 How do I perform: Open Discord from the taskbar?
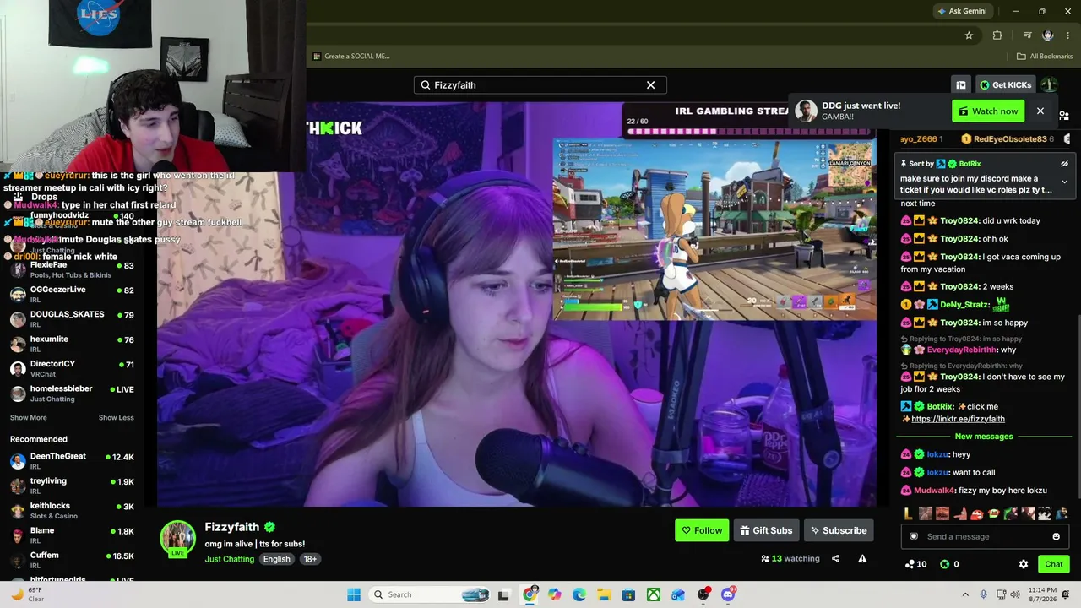(x=728, y=594)
